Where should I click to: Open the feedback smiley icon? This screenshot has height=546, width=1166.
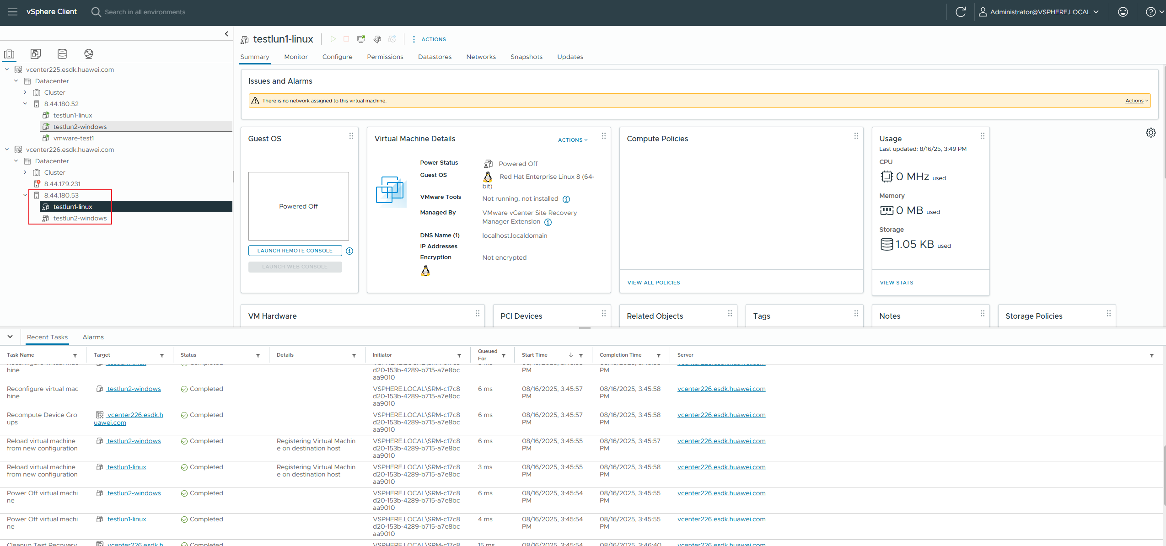[1123, 12]
